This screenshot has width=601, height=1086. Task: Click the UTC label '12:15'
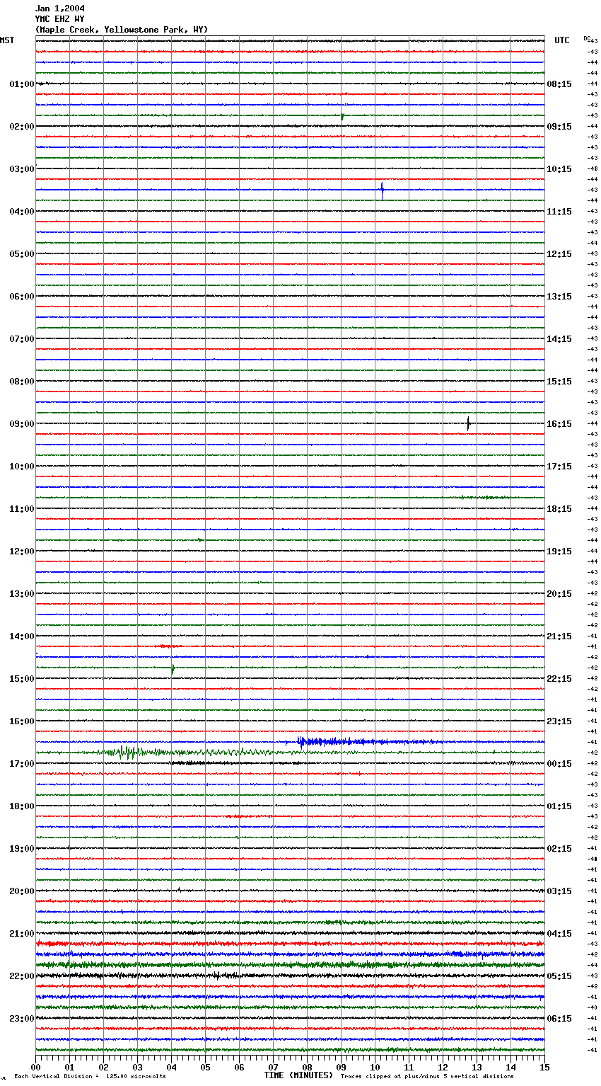[559, 254]
